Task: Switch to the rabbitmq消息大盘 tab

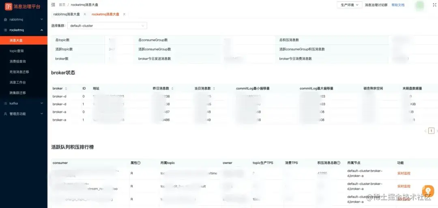Action: (66, 14)
